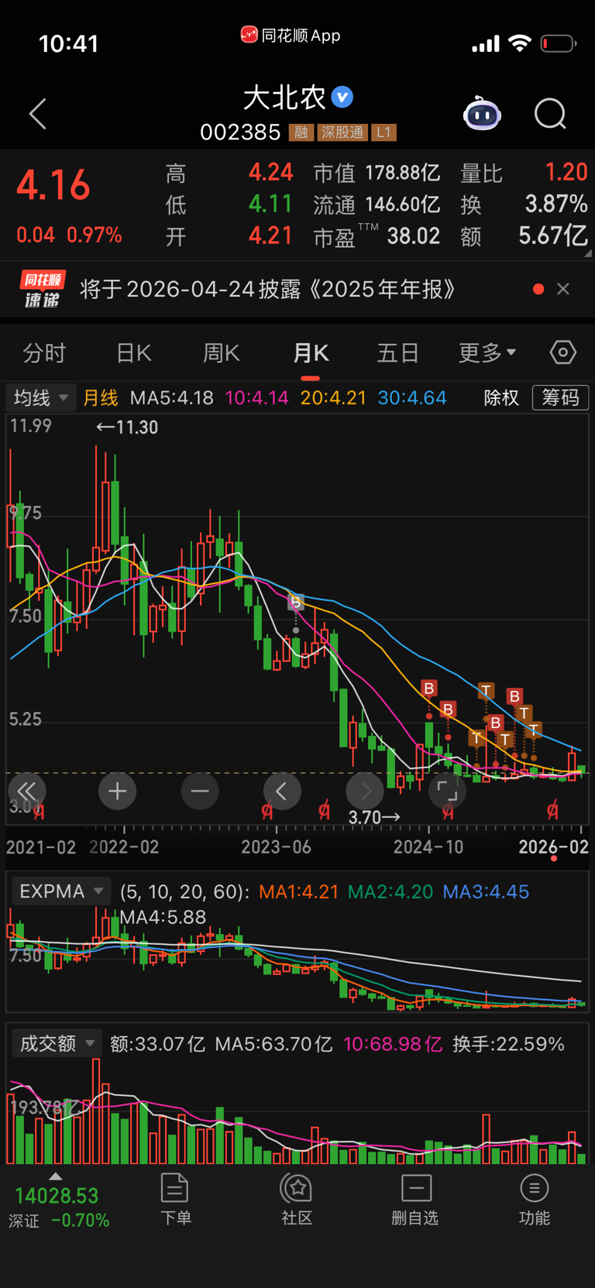Move chart cursor right one candle

[365, 791]
